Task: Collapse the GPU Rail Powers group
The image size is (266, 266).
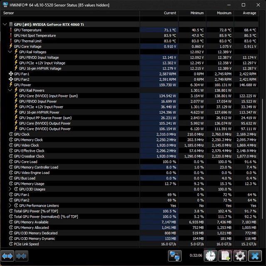Action: pyautogui.click(x=10, y=90)
